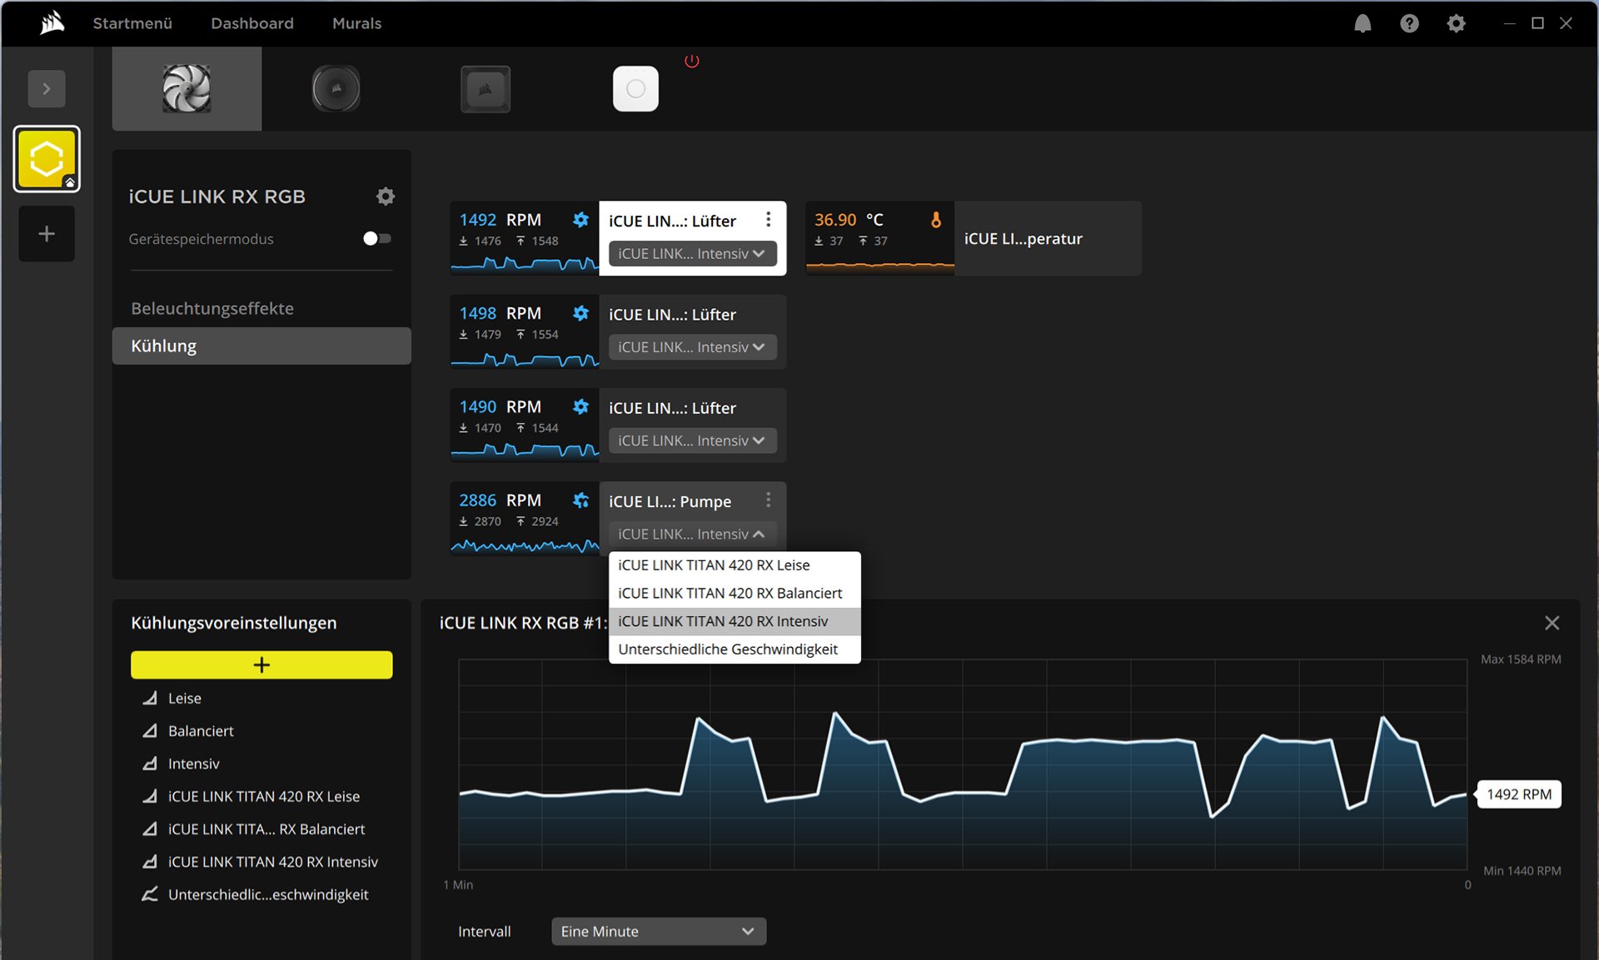Toggle the Gerätespeichermodus switch
The image size is (1599, 960).
(376, 239)
